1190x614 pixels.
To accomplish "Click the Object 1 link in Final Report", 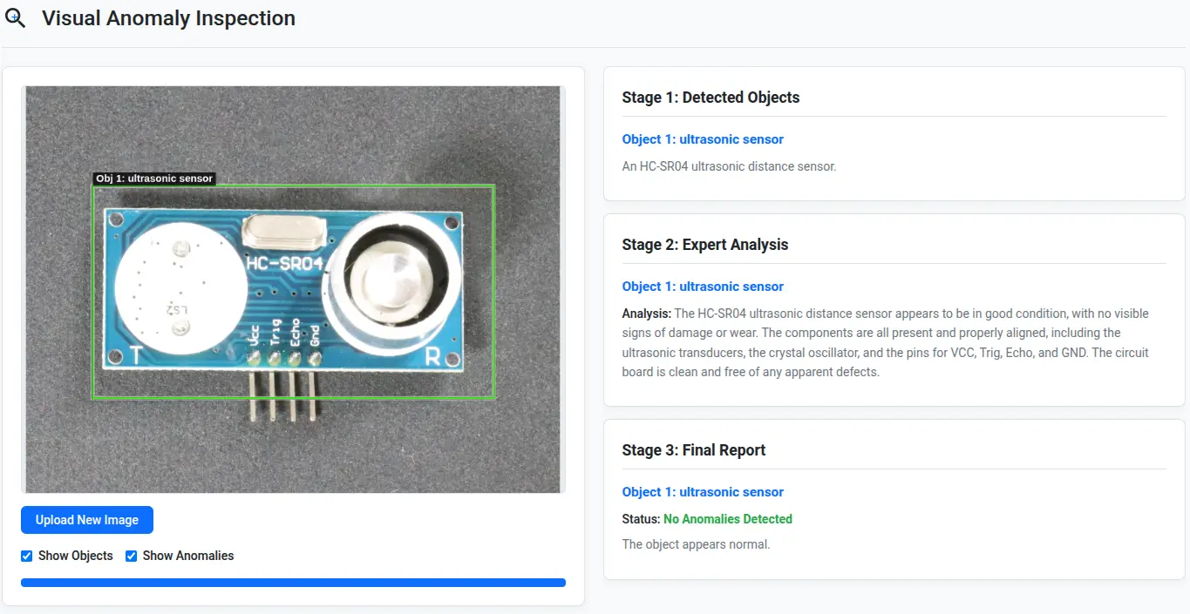I will click(x=702, y=492).
